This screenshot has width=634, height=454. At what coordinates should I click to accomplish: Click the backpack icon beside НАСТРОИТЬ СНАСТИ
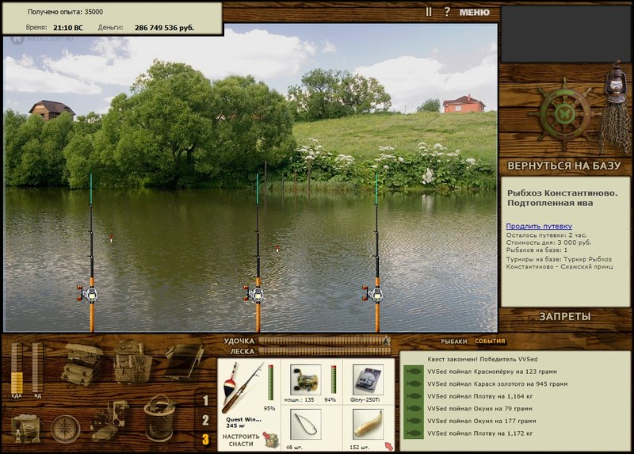coord(271,440)
